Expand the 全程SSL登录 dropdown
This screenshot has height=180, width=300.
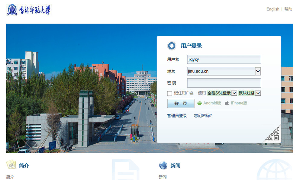[x=234, y=93]
